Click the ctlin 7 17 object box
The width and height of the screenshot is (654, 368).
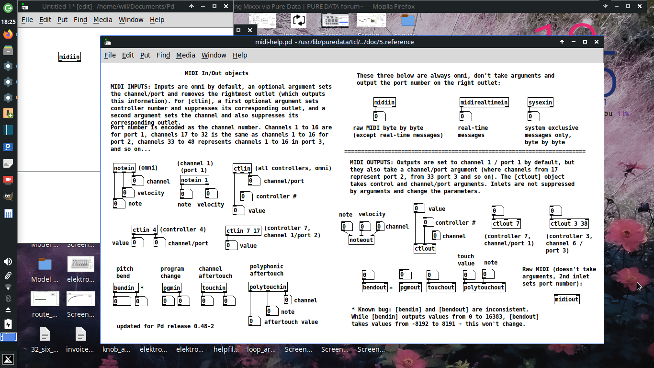tap(244, 231)
